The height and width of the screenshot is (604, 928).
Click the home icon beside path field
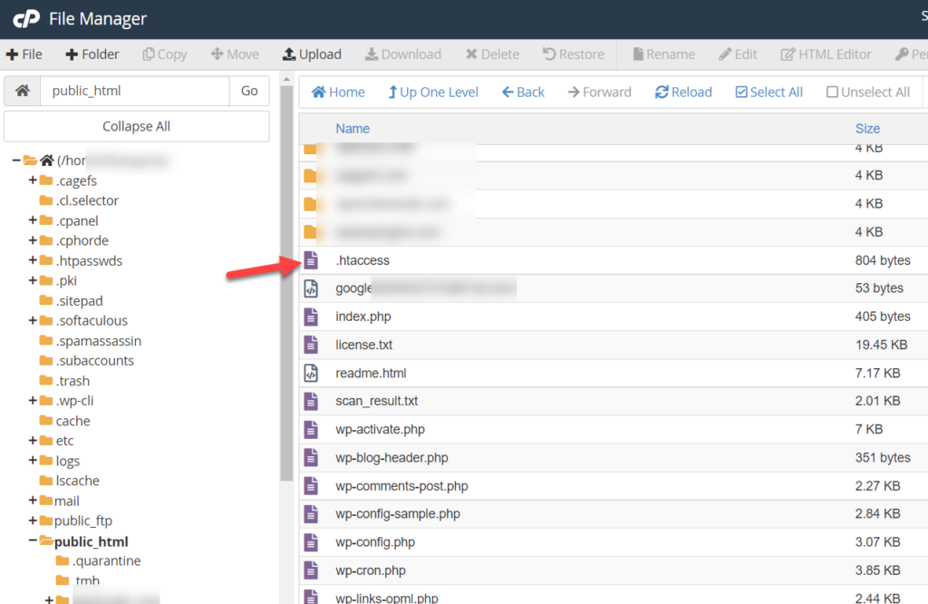(23, 91)
